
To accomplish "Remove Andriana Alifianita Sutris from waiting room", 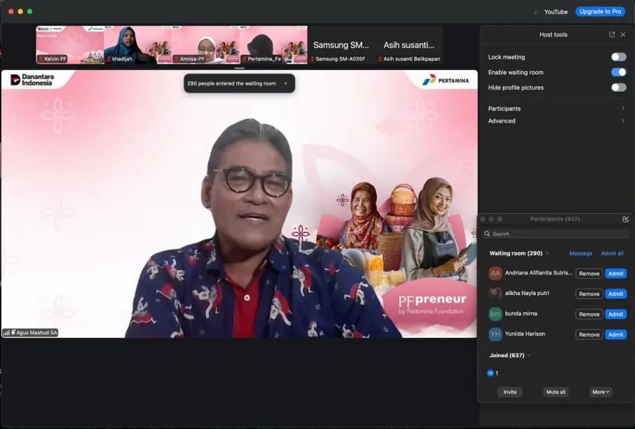I will tap(589, 273).
